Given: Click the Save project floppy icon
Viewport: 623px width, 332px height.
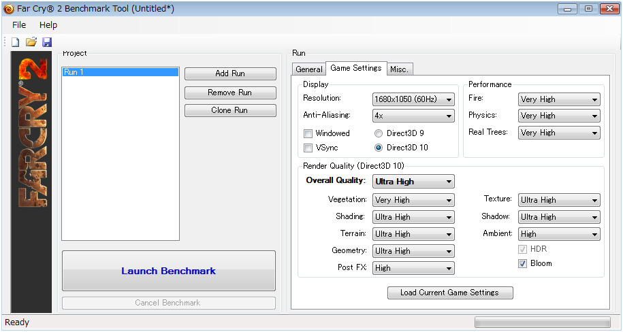Looking at the screenshot, I should tap(47, 42).
